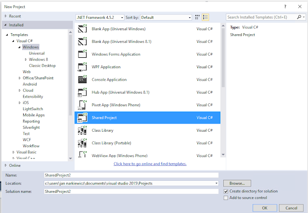The width and height of the screenshot is (308, 213).
Task: Click the Class Library template icon
Action: [82, 130]
